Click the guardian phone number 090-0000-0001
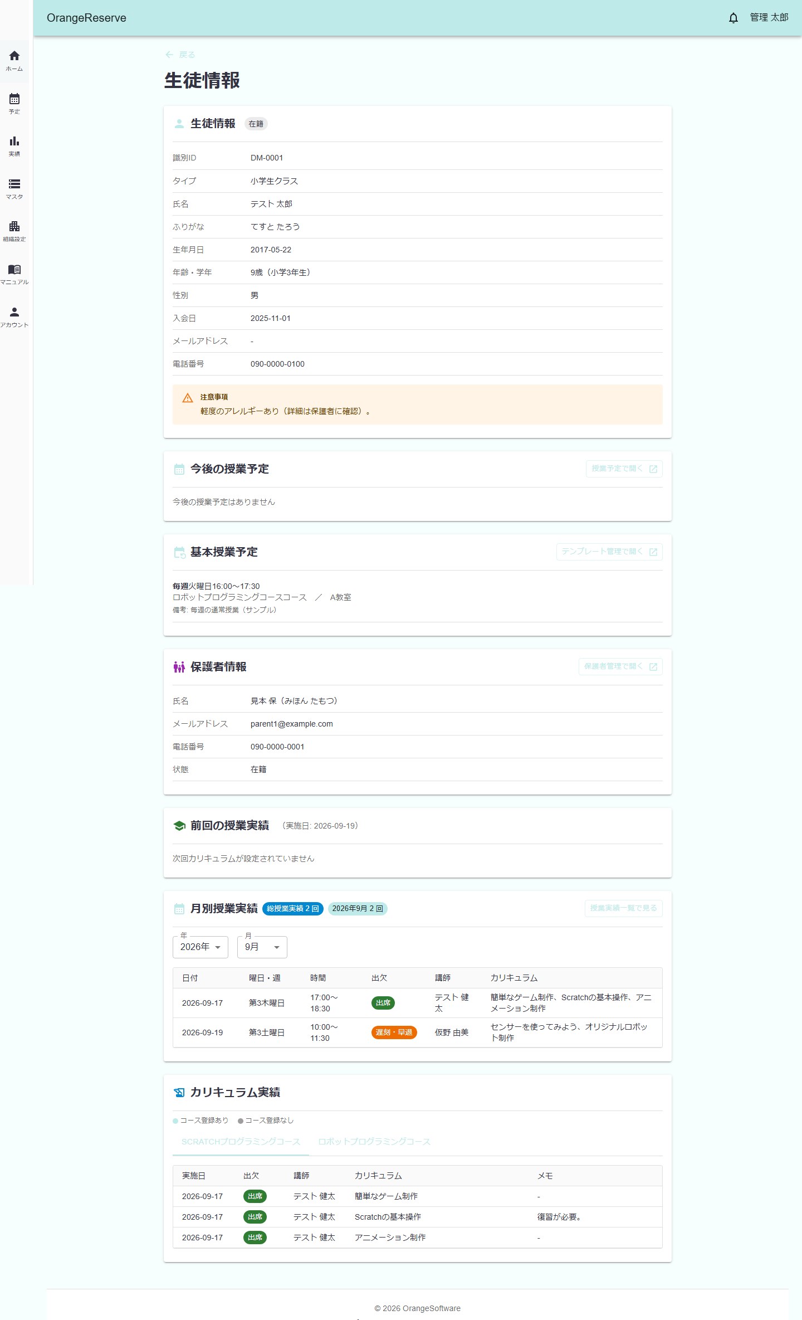Image resolution: width=802 pixels, height=1320 pixels. [277, 747]
